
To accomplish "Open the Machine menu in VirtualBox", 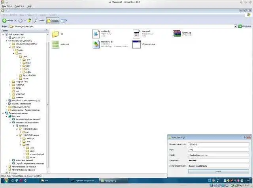I will coord(7,6).
